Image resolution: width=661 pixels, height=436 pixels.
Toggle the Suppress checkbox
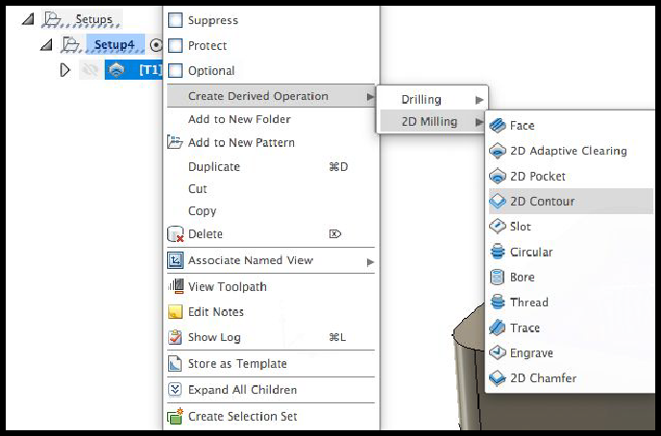(x=176, y=20)
